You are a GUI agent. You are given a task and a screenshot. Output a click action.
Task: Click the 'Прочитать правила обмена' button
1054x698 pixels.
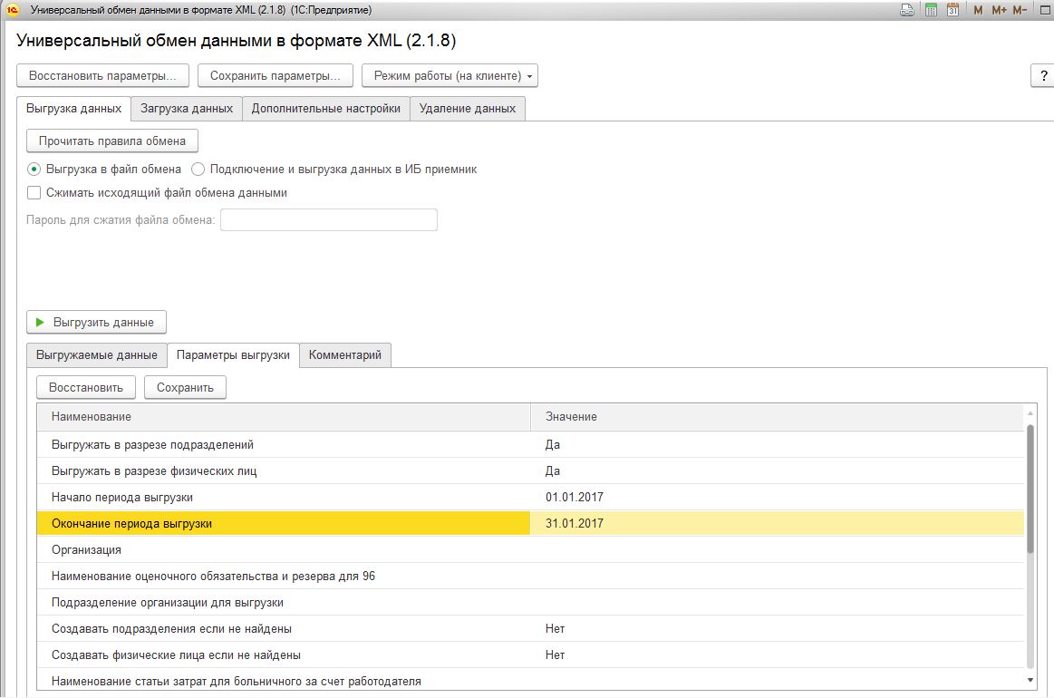(x=112, y=141)
